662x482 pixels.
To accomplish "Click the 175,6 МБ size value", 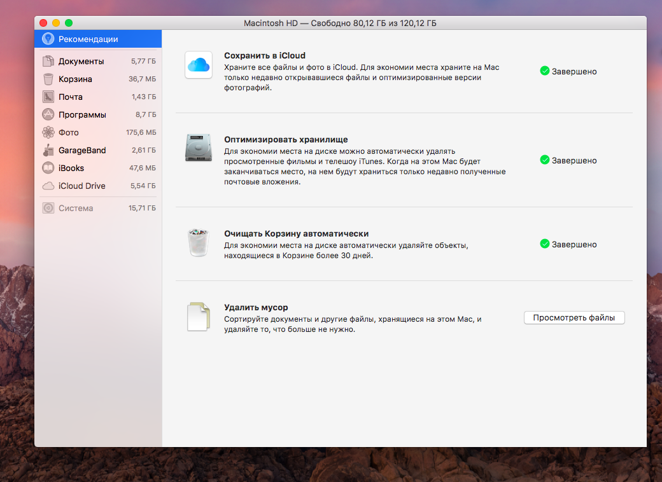I will 141,132.
